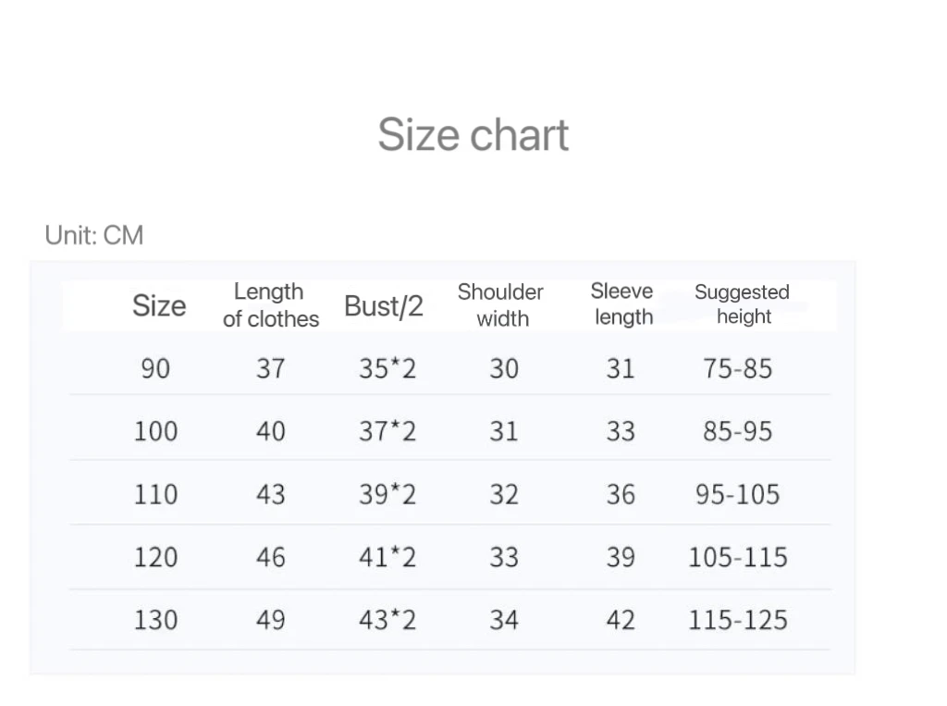Click the 35*2 bust value
The image size is (947, 706).
pos(387,368)
